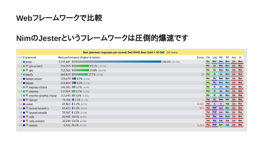Click the Nim language tag in jester row
Viewport: 263px width, 148px height.
[x=214, y=62]
